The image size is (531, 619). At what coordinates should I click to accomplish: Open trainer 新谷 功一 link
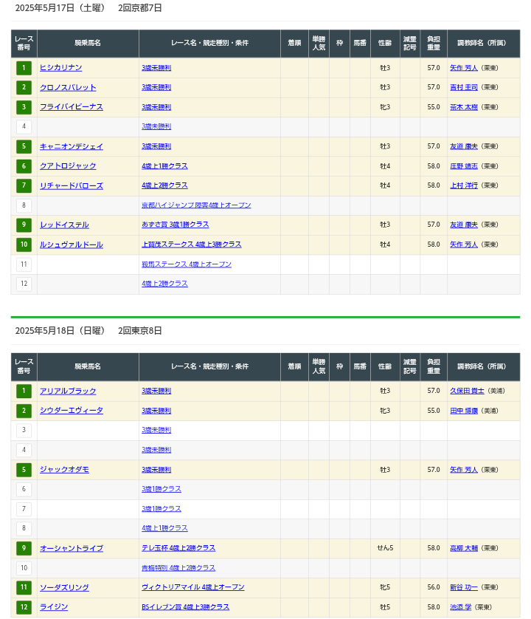pos(464,587)
